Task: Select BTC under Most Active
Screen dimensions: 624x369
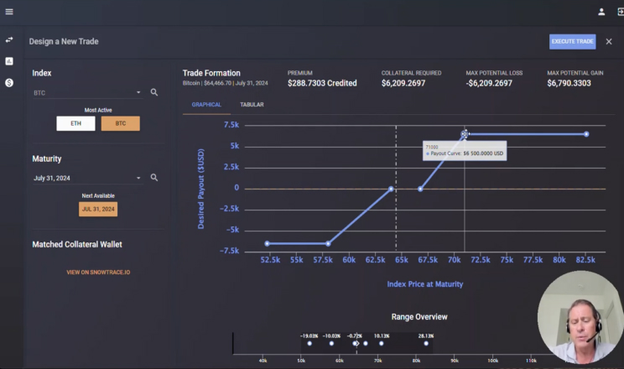Action: click(x=121, y=123)
